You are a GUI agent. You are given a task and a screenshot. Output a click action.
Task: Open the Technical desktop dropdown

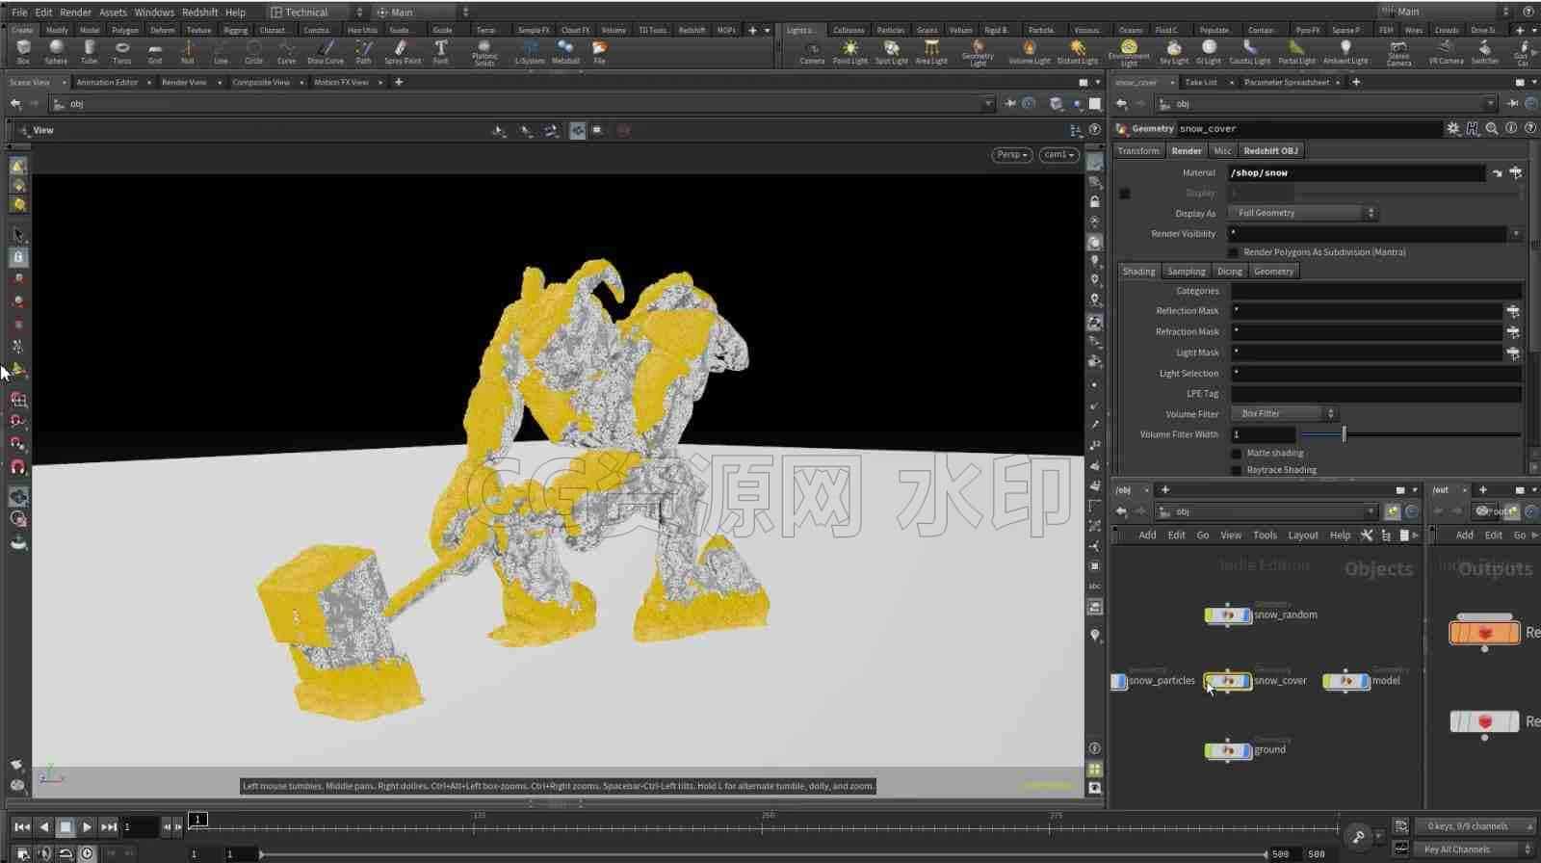coord(316,12)
